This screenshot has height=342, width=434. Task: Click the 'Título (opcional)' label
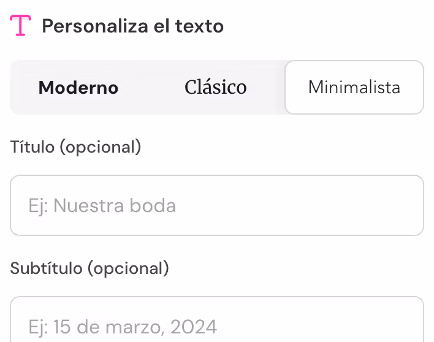[x=76, y=147]
